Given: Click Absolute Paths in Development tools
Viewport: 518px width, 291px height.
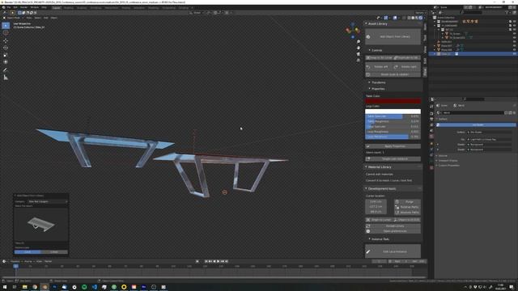Looking at the screenshot, I should click(x=407, y=212).
